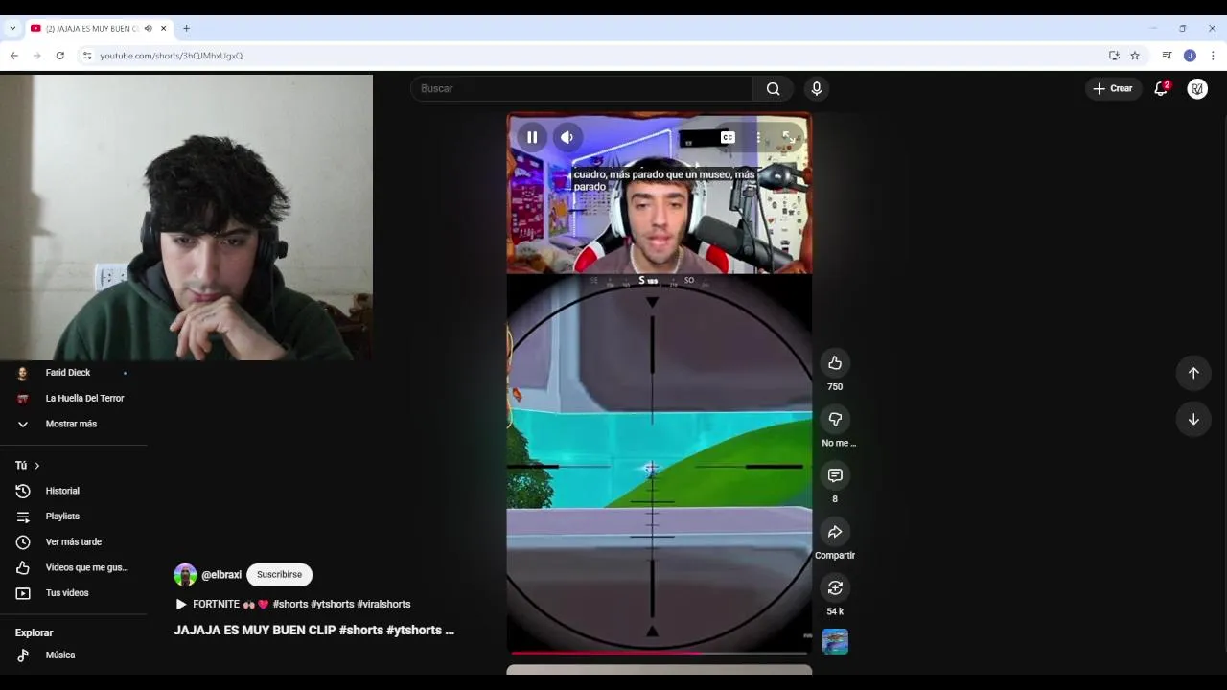Open the @elbraxi channel avatar
Screen dimensions: 1227x690
tap(185, 575)
